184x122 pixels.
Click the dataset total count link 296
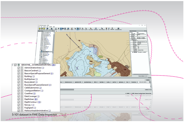coord(53,65)
